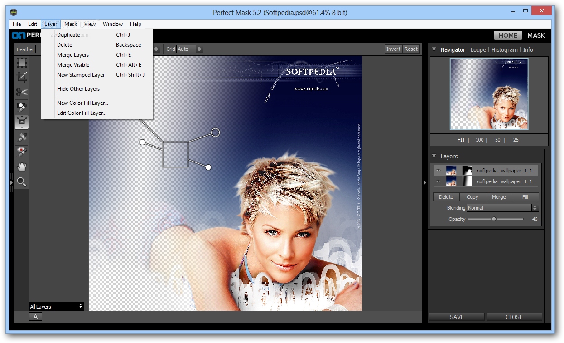Open the Grid Auto dropdown
Screen dimensions: 564x343
[190, 49]
